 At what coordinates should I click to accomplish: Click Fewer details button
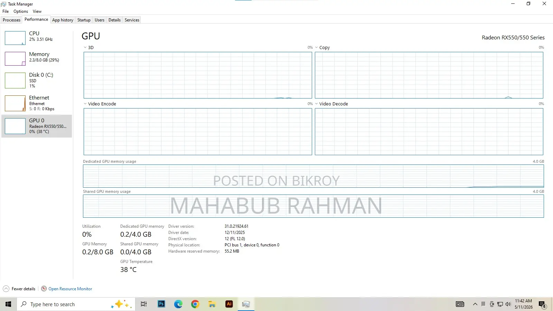point(19,289)
